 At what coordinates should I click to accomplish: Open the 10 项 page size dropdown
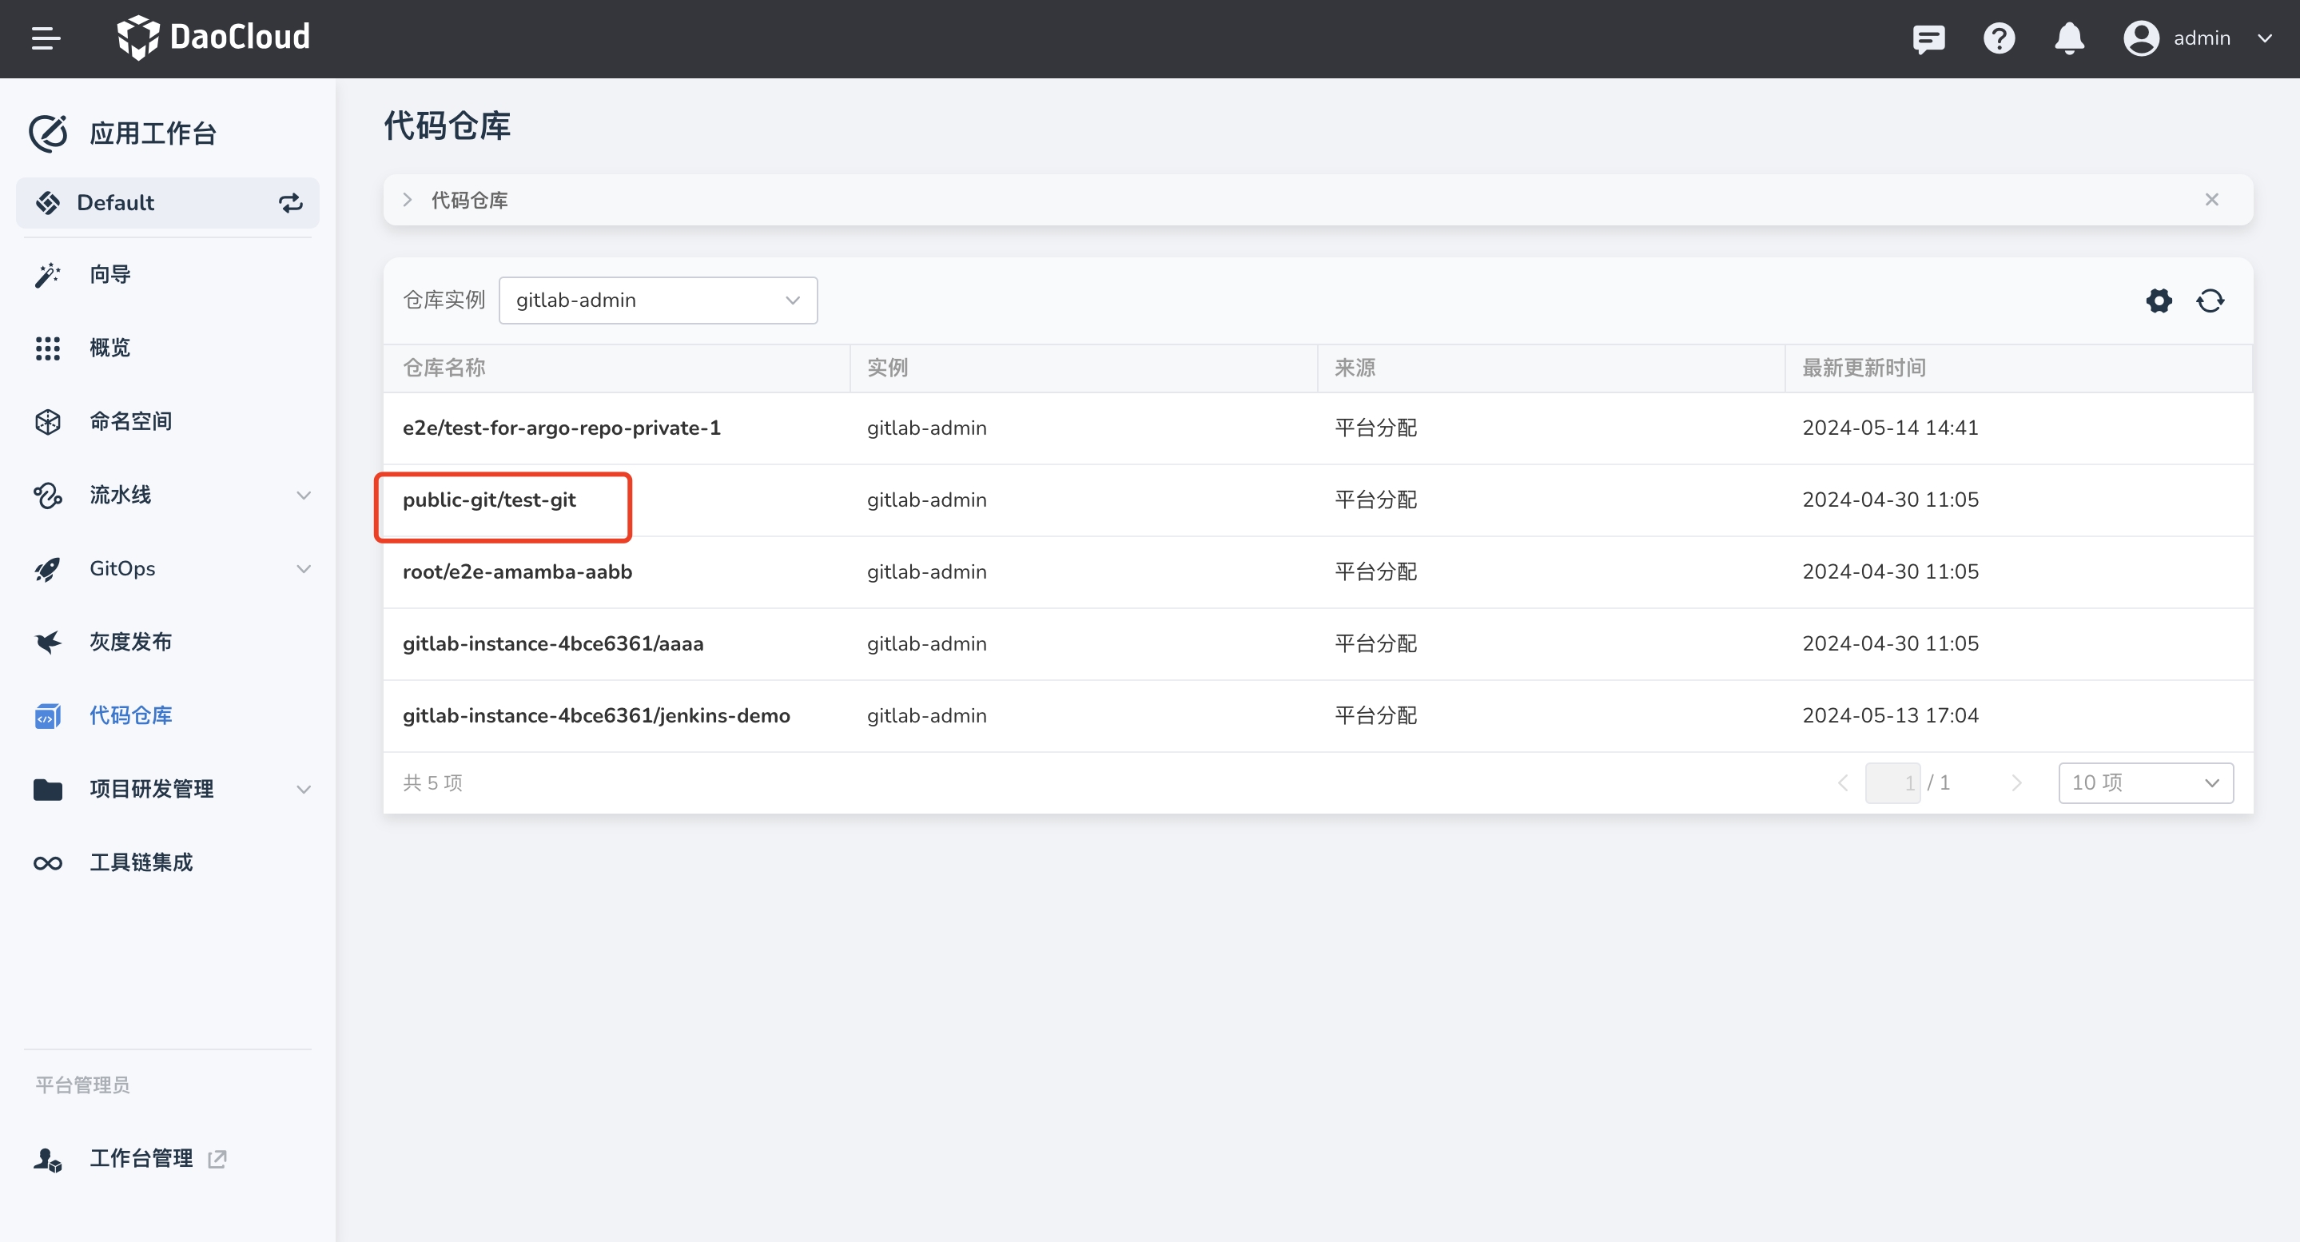click(x=2145, y=783)
